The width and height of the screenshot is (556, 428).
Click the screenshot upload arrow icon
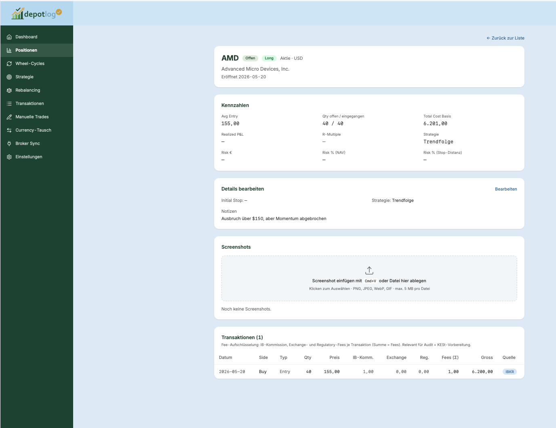click(x=369, y=271)
